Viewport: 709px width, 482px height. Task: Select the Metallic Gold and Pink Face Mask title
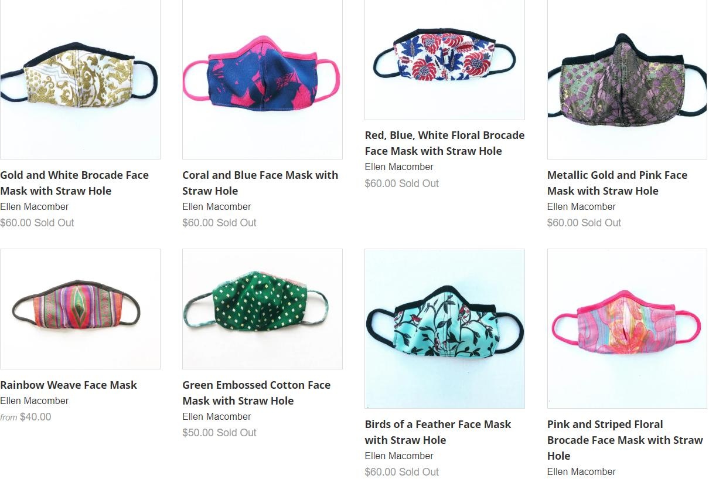pyautogui.click(x=617, y=183)
